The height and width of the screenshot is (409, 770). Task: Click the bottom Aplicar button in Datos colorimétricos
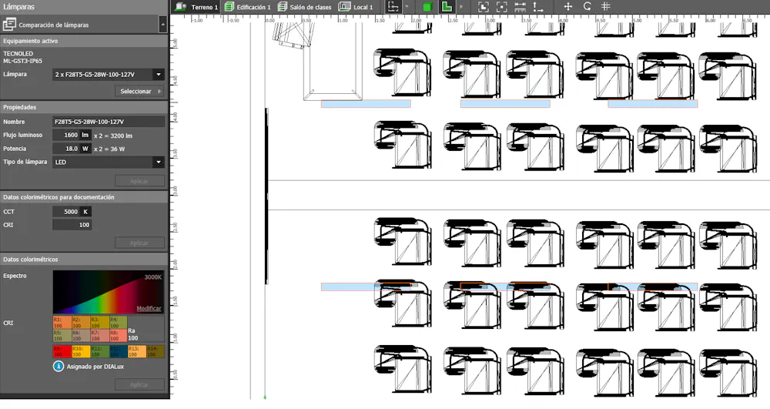pyautogui.click(x=139, y=384)
